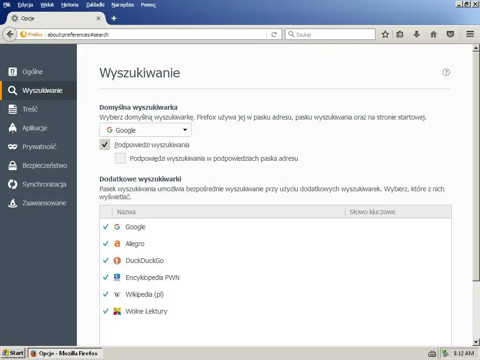The width and height of the screenshot is (480, 360).
Task: Uncheck the Wikipedia (pl) search engine row
Action: tap(105, 294)
